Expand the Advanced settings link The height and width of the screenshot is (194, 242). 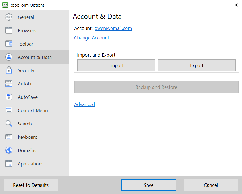(x=84, y=104)
